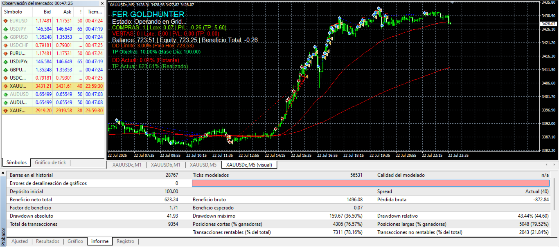The width and height of the screenshot is (559, 247).
Task: Click the up-arrow icon beside GBPUSD
Action: pyautogui.click(x=6, y=37)
